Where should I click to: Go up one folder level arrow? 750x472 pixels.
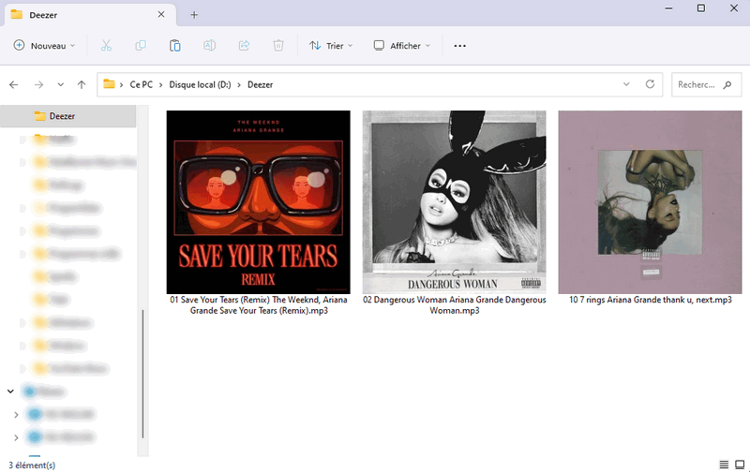point(82,84)
